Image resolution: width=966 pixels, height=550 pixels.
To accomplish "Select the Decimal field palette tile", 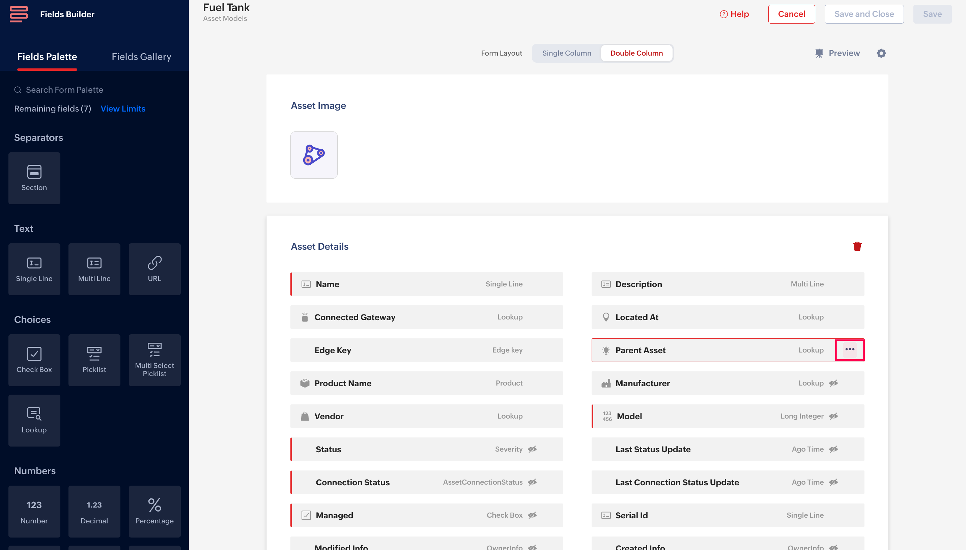I will tap(94, 511).
